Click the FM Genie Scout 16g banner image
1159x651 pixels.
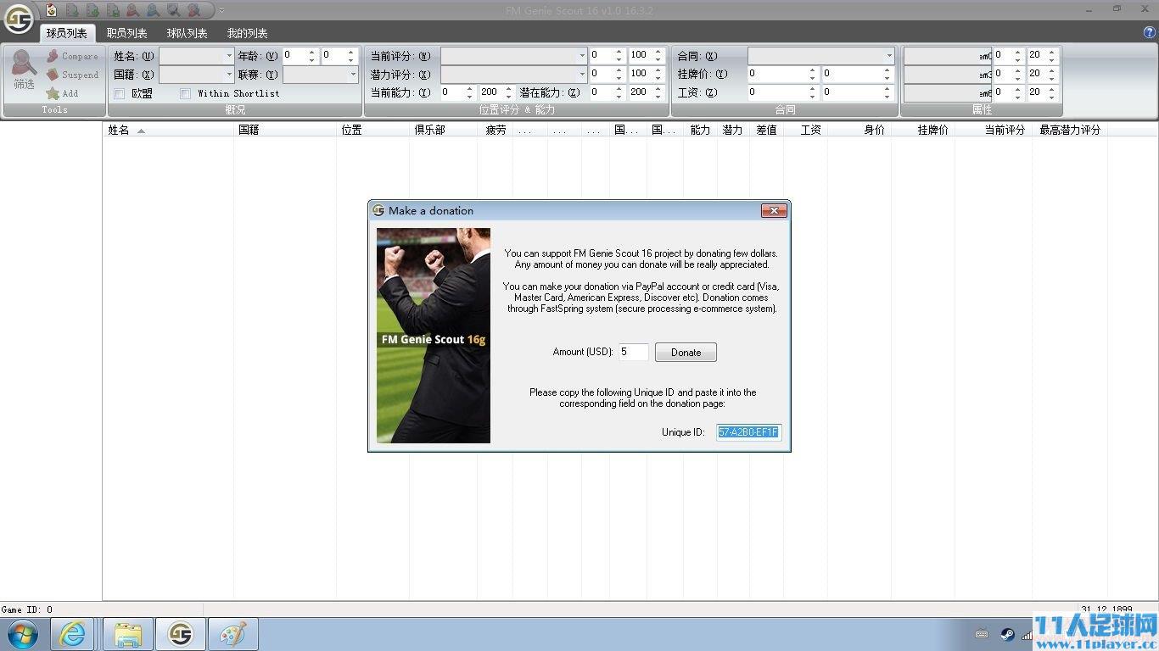click(434, 335)
